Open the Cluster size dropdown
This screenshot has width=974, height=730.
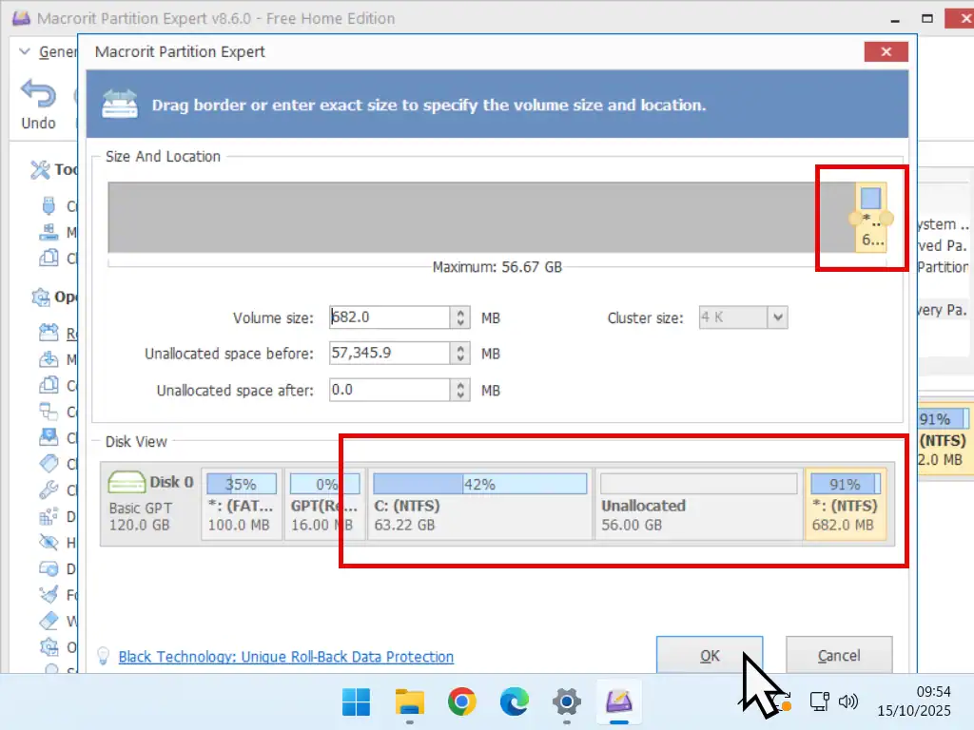777,317
